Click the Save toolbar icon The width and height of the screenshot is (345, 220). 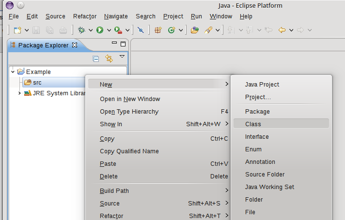click(36, 30)
